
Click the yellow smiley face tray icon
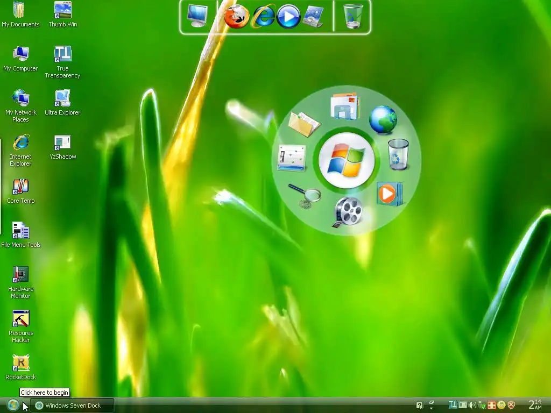(501, 405)
